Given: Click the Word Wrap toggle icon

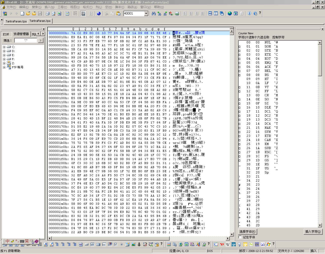Looking at the screenshot, I should 75,13.
